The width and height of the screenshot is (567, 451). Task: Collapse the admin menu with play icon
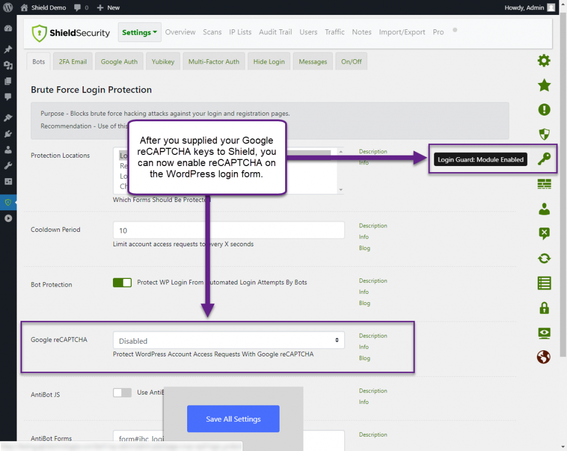pos(8,218)
